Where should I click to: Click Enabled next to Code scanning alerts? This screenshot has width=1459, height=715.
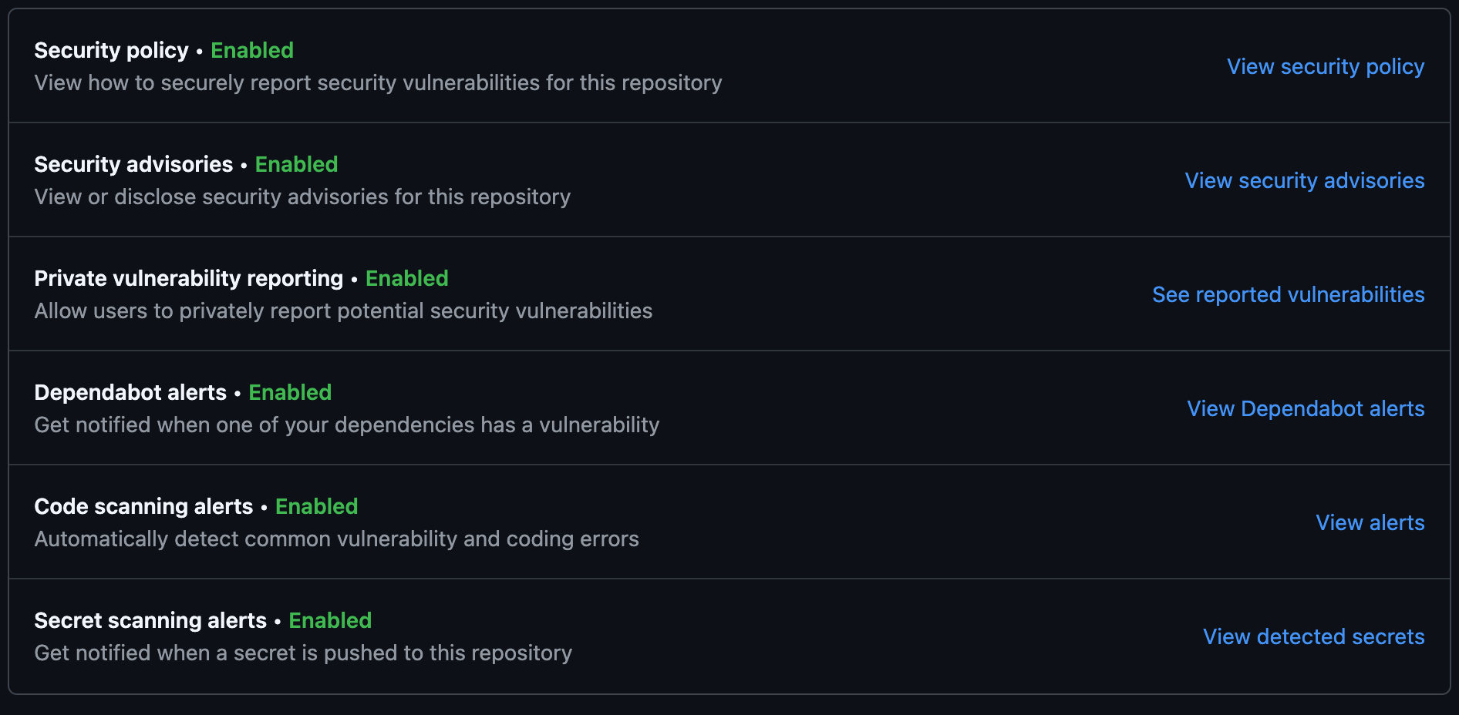pos(316,506)
